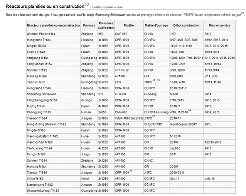Click the 'Mise en service' column header
This screenshot has width=246, height=196.
click(x=220, y=25)
